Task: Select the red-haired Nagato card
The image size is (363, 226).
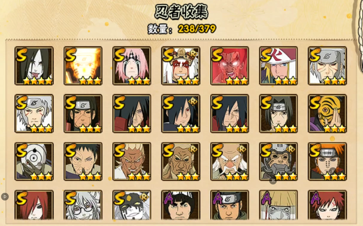Action: click(x=34, y=205)
